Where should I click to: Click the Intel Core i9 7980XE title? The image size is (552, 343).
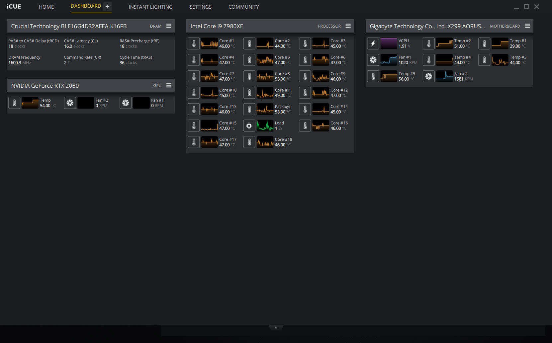tap(217, 26)
